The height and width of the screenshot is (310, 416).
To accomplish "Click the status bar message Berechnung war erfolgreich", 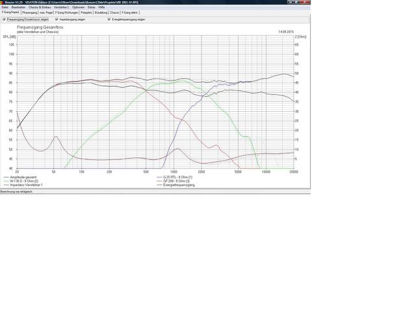I will pos(16,192).
